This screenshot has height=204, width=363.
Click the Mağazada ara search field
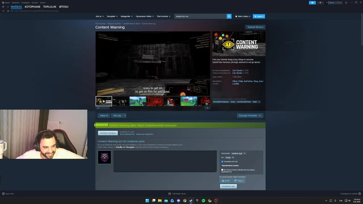point(201,16)
